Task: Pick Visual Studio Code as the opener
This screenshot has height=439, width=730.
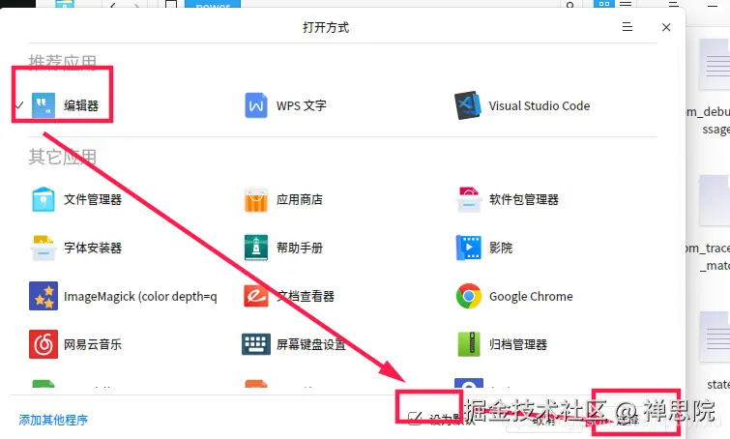Action: tap(522, 105)
